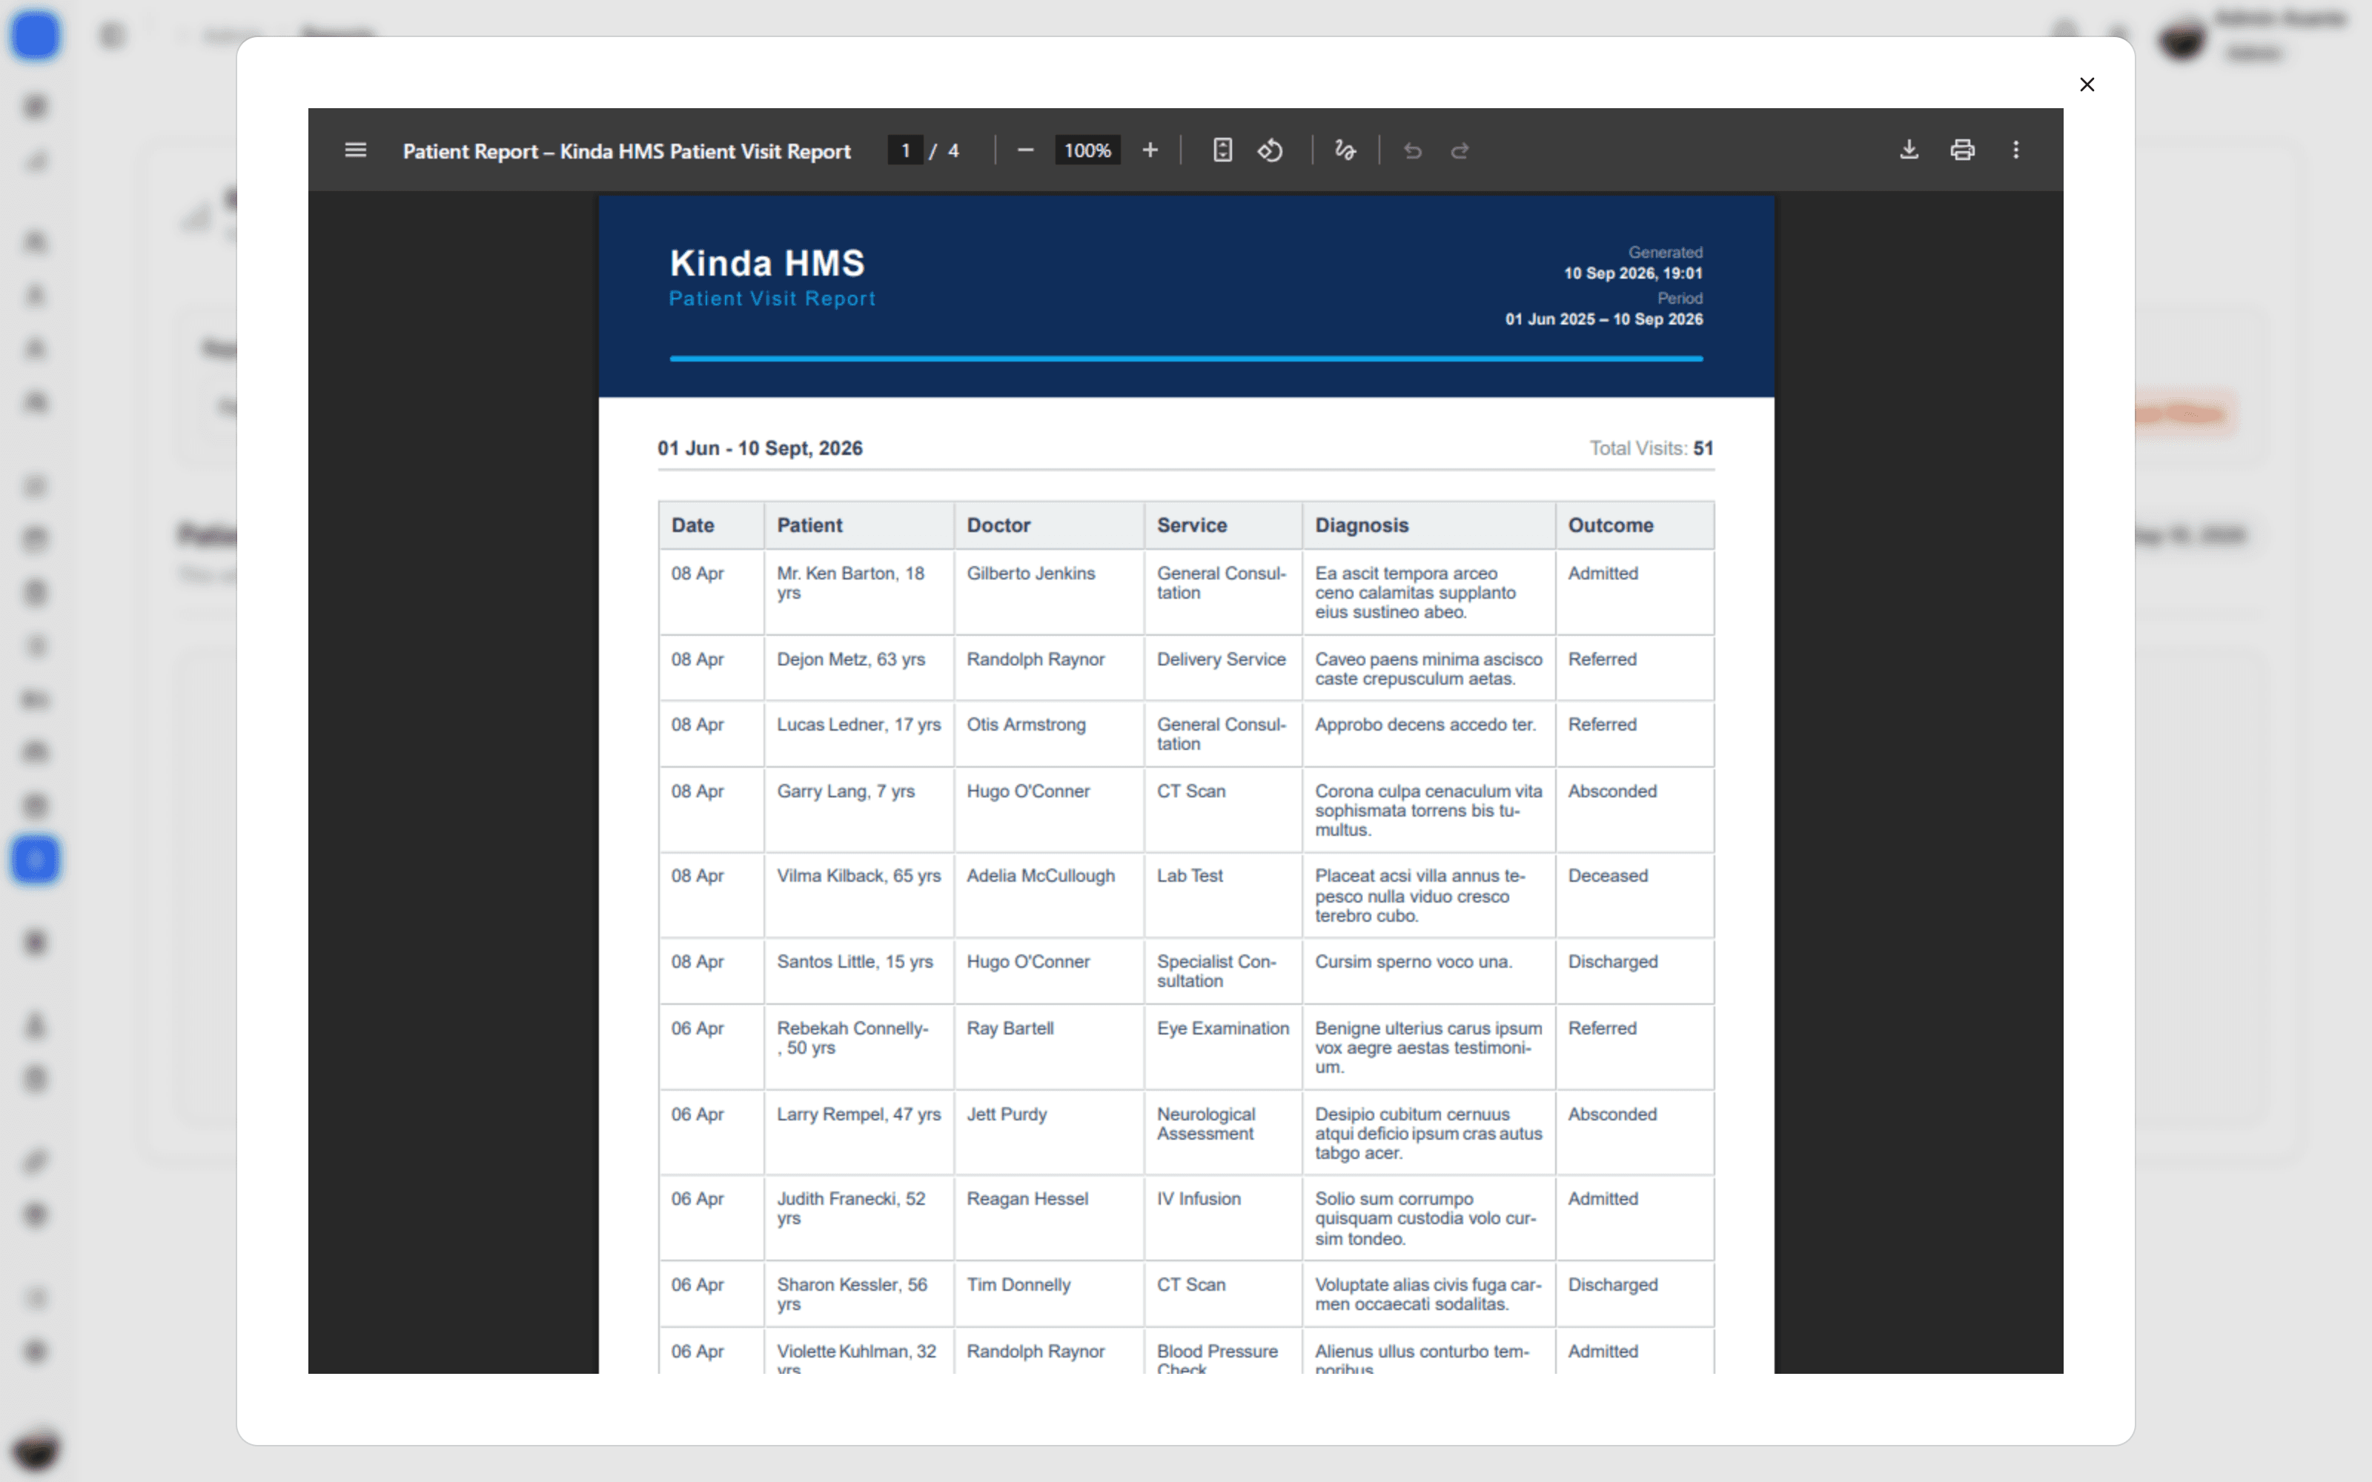
Task: Open the PDF viewer more actions menu
Action: pyautogui.click(x=2015, y=150)
